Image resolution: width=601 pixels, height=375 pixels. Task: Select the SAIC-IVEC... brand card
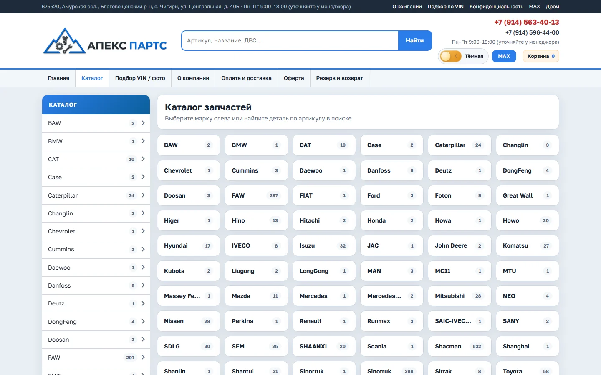coord(460,321)
